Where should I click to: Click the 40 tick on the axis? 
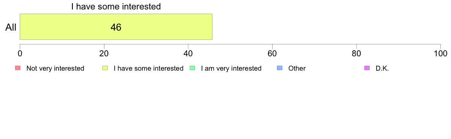tap(188, 54)
